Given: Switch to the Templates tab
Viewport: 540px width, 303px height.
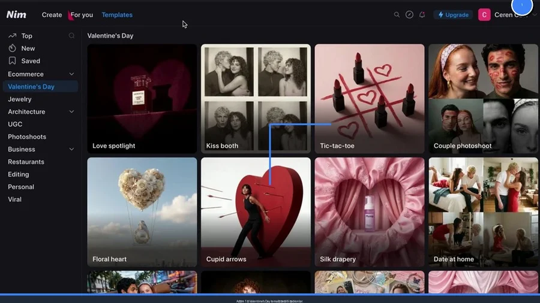Looking at the screenshot, I should (117, 15).
